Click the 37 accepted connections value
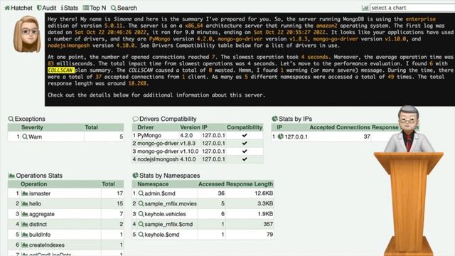The image size is (455, 256). [367, 137]
